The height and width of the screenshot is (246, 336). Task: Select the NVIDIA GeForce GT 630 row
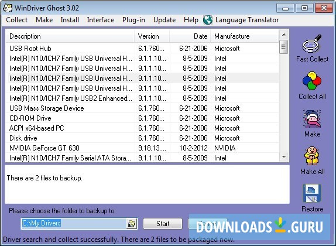[142, 148]
